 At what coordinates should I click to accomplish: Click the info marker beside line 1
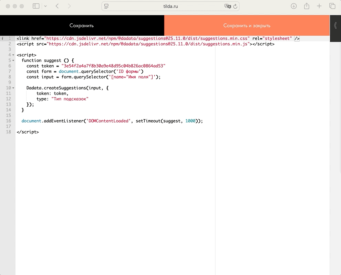(2, 38)
